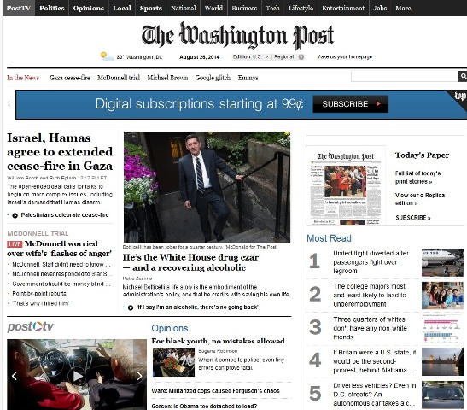467x410 pixels.
Task: Open the United flight diverted story thumbnail
Action: click(442, 262)
